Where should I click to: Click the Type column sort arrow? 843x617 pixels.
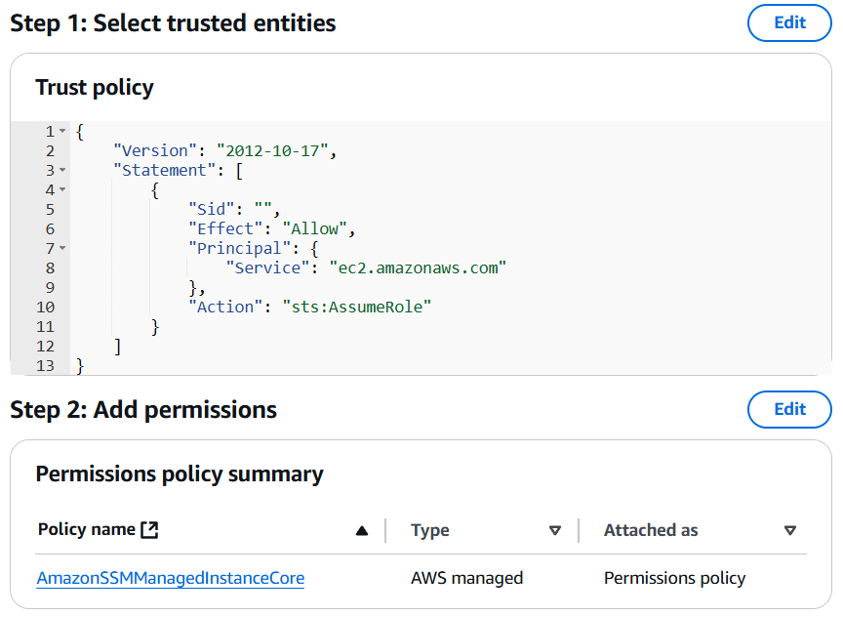[x=555, y=531]
